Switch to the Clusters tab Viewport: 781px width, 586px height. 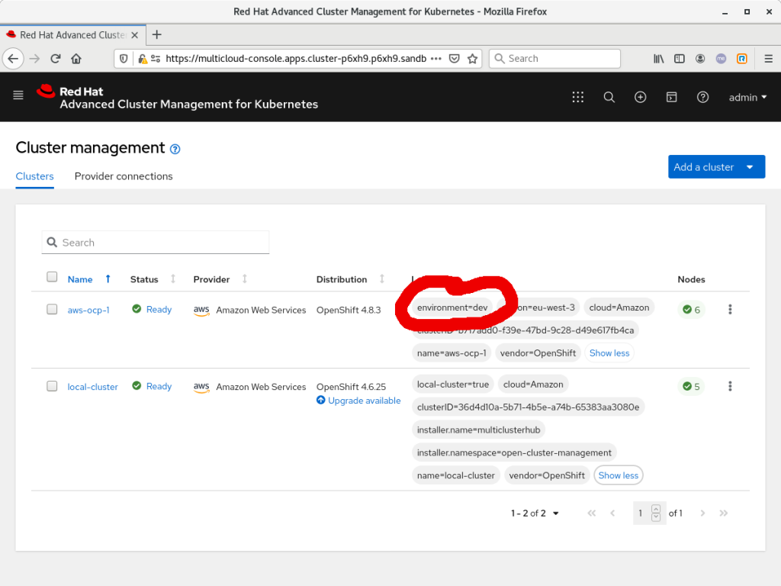[x=35, y=176]
